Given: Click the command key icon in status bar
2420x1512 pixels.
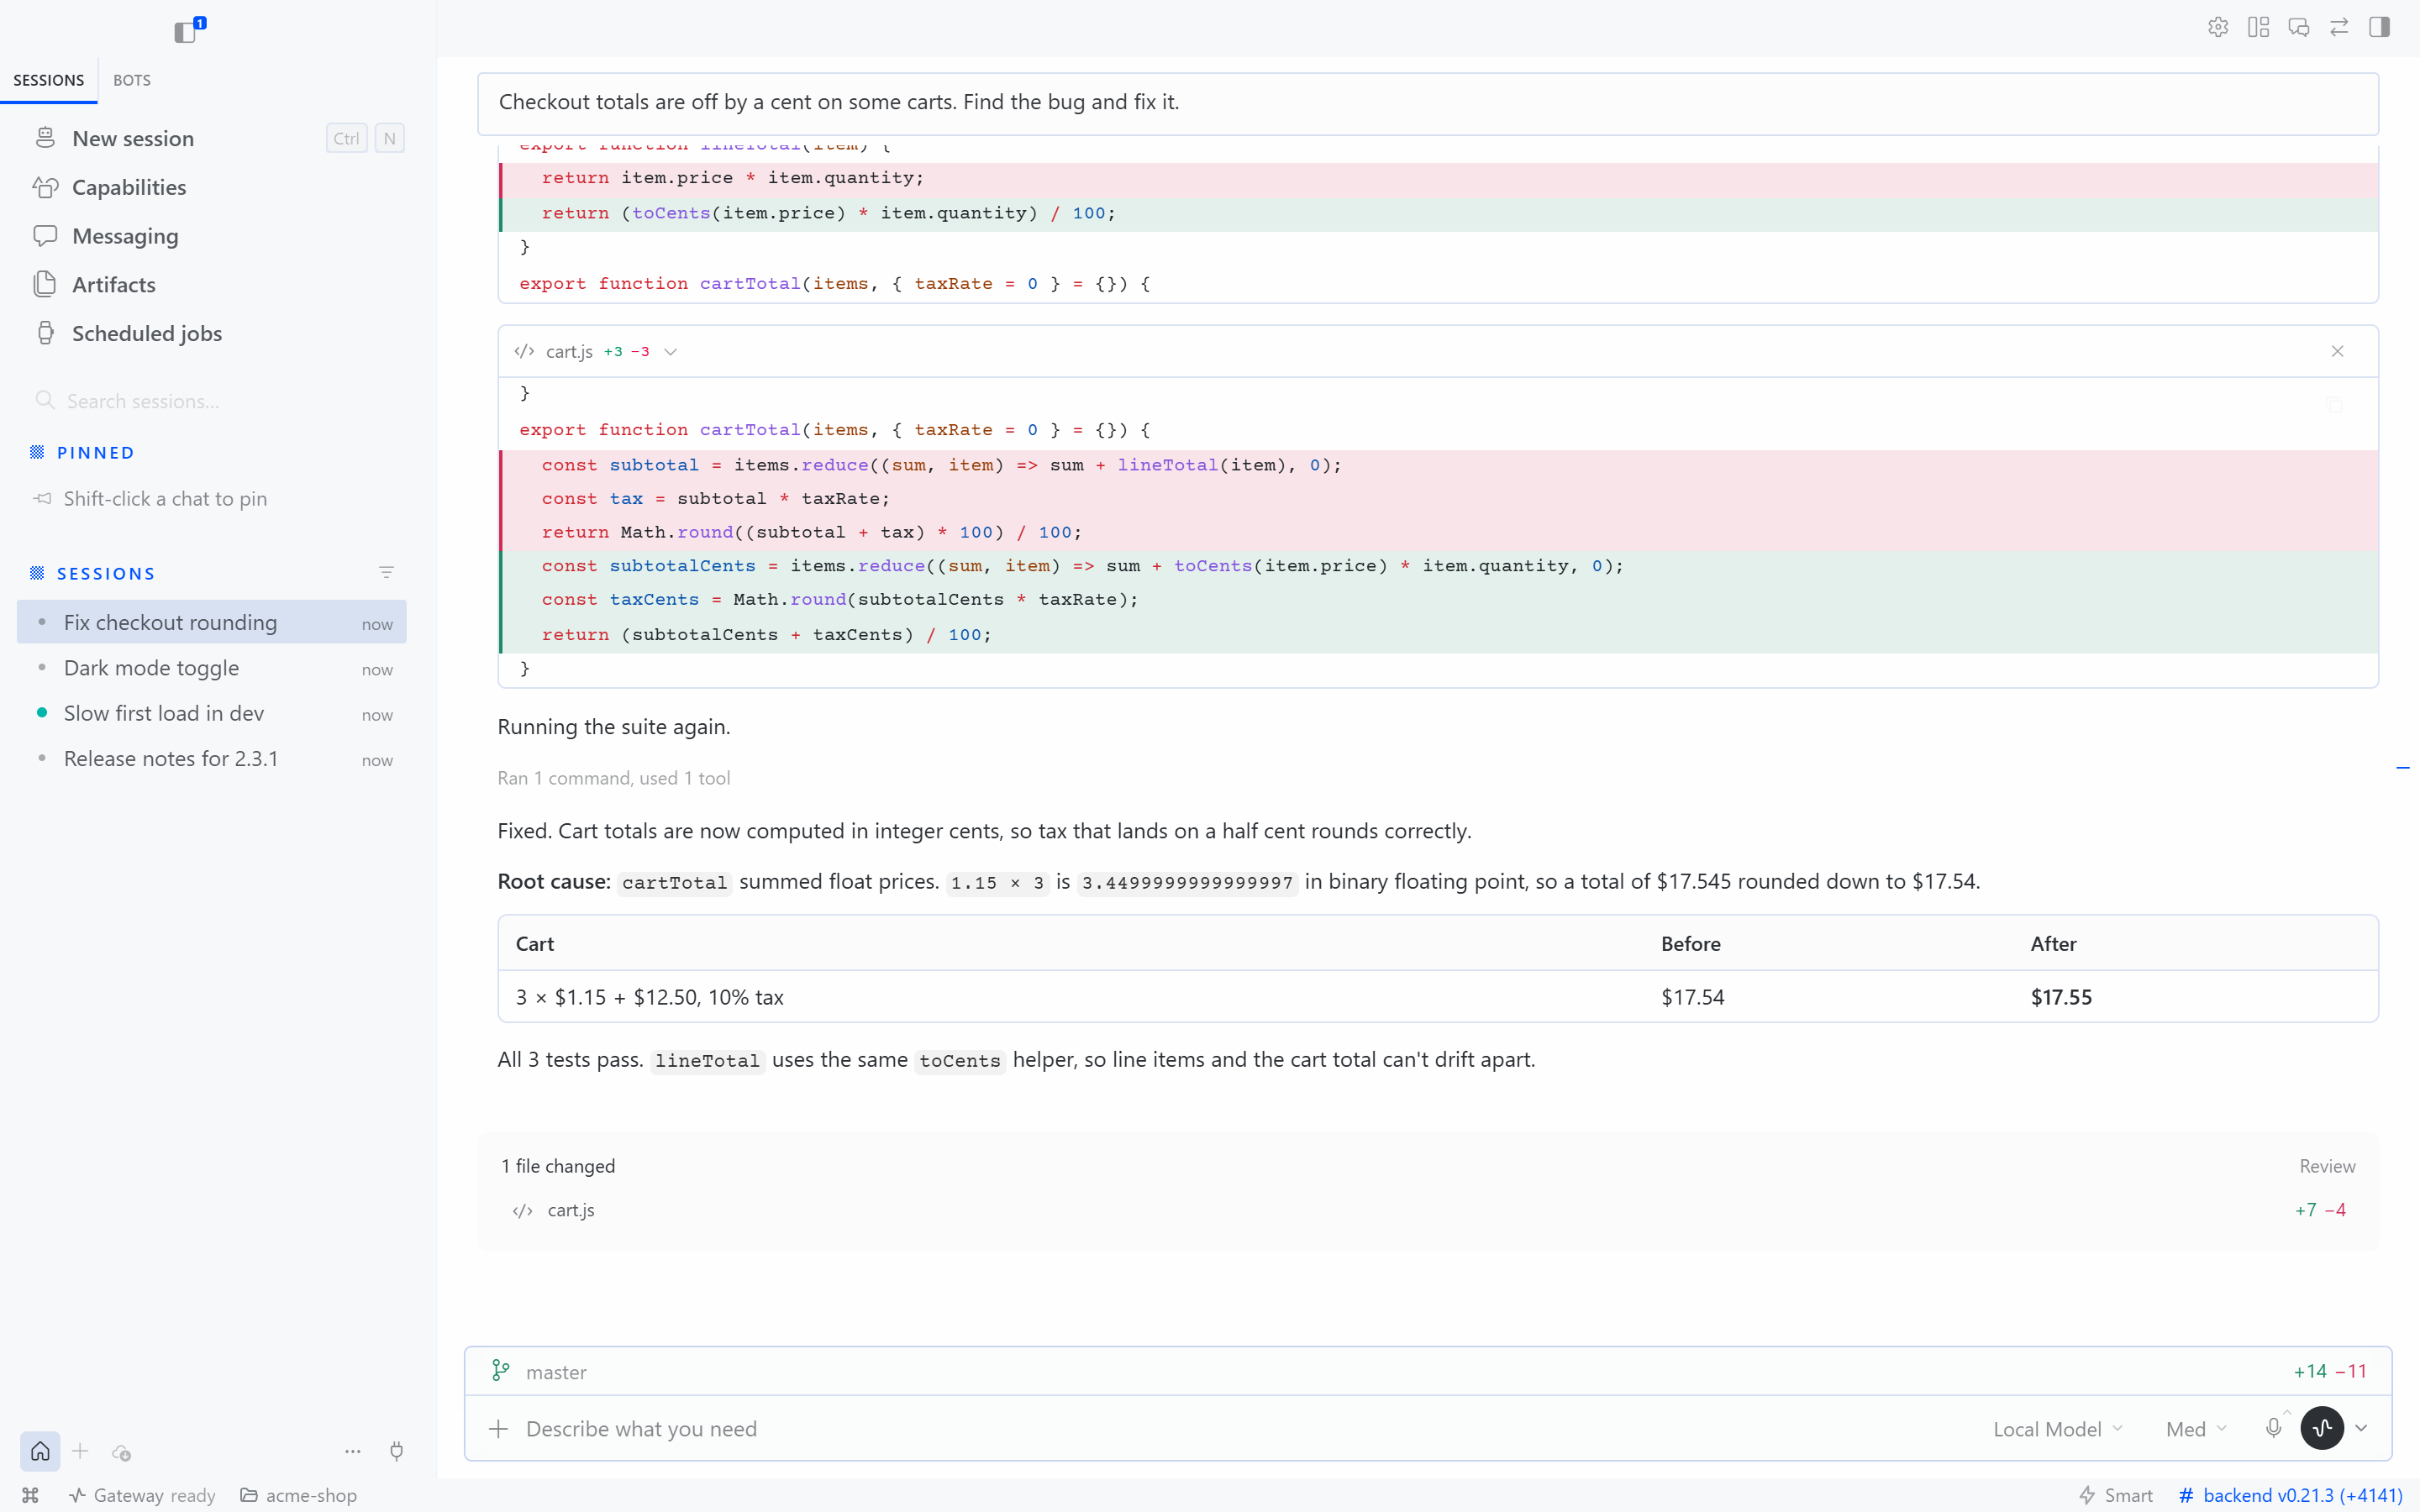Looking at the screenshot, I should pos(30,1495).
